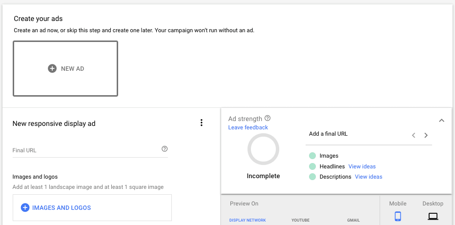Click the Ad strength help icon
This screenshot has height=225, width=455.
tap(268, 119)
